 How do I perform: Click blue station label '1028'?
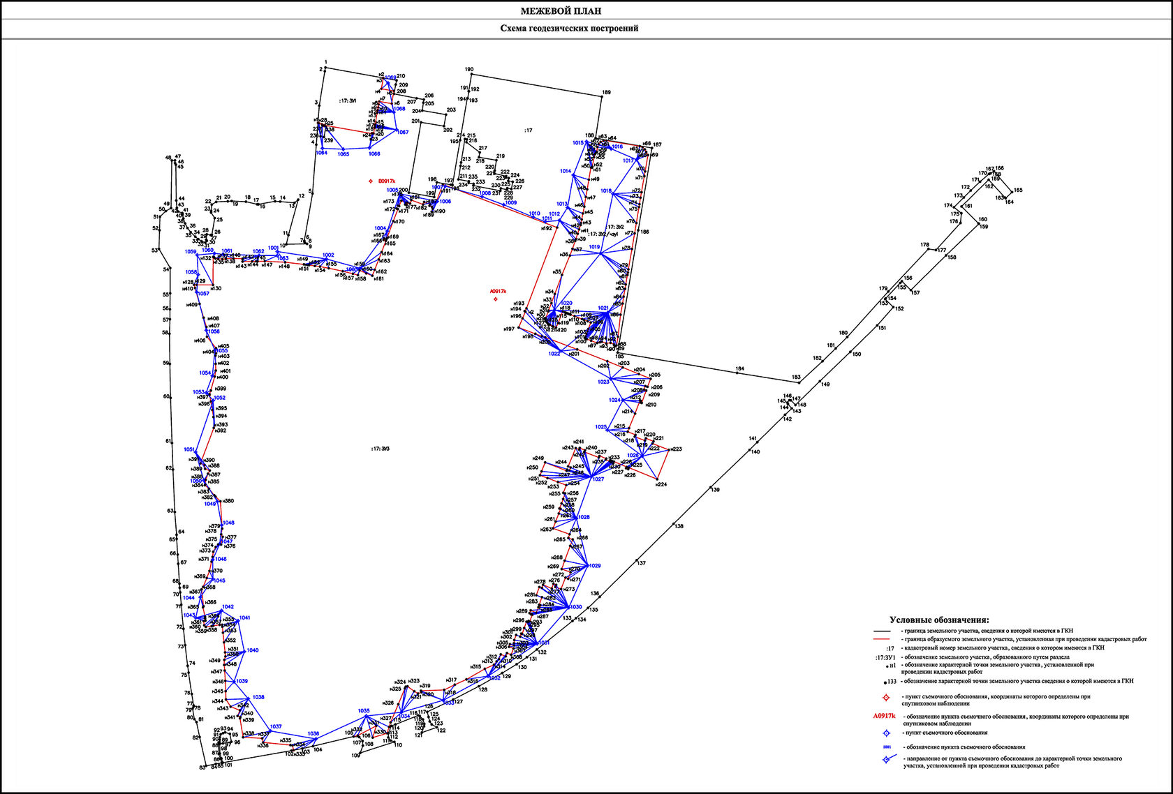tap(584, 518)
